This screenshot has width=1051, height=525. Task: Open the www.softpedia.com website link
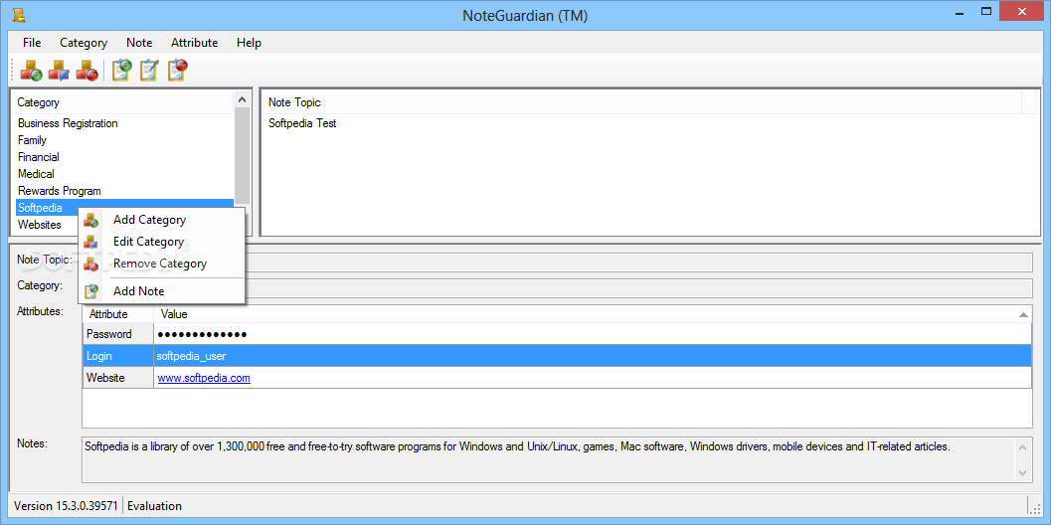[x=204, y=378]
